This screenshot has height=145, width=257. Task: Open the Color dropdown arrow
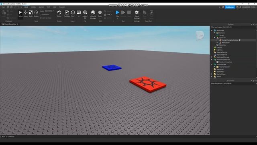pyautogui.click(x=100, y=18)
